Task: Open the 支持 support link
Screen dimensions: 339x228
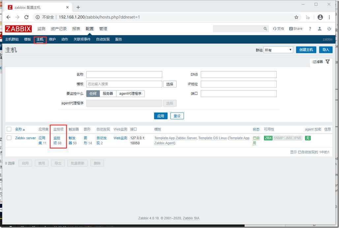Action: click(x=278, y=29)
